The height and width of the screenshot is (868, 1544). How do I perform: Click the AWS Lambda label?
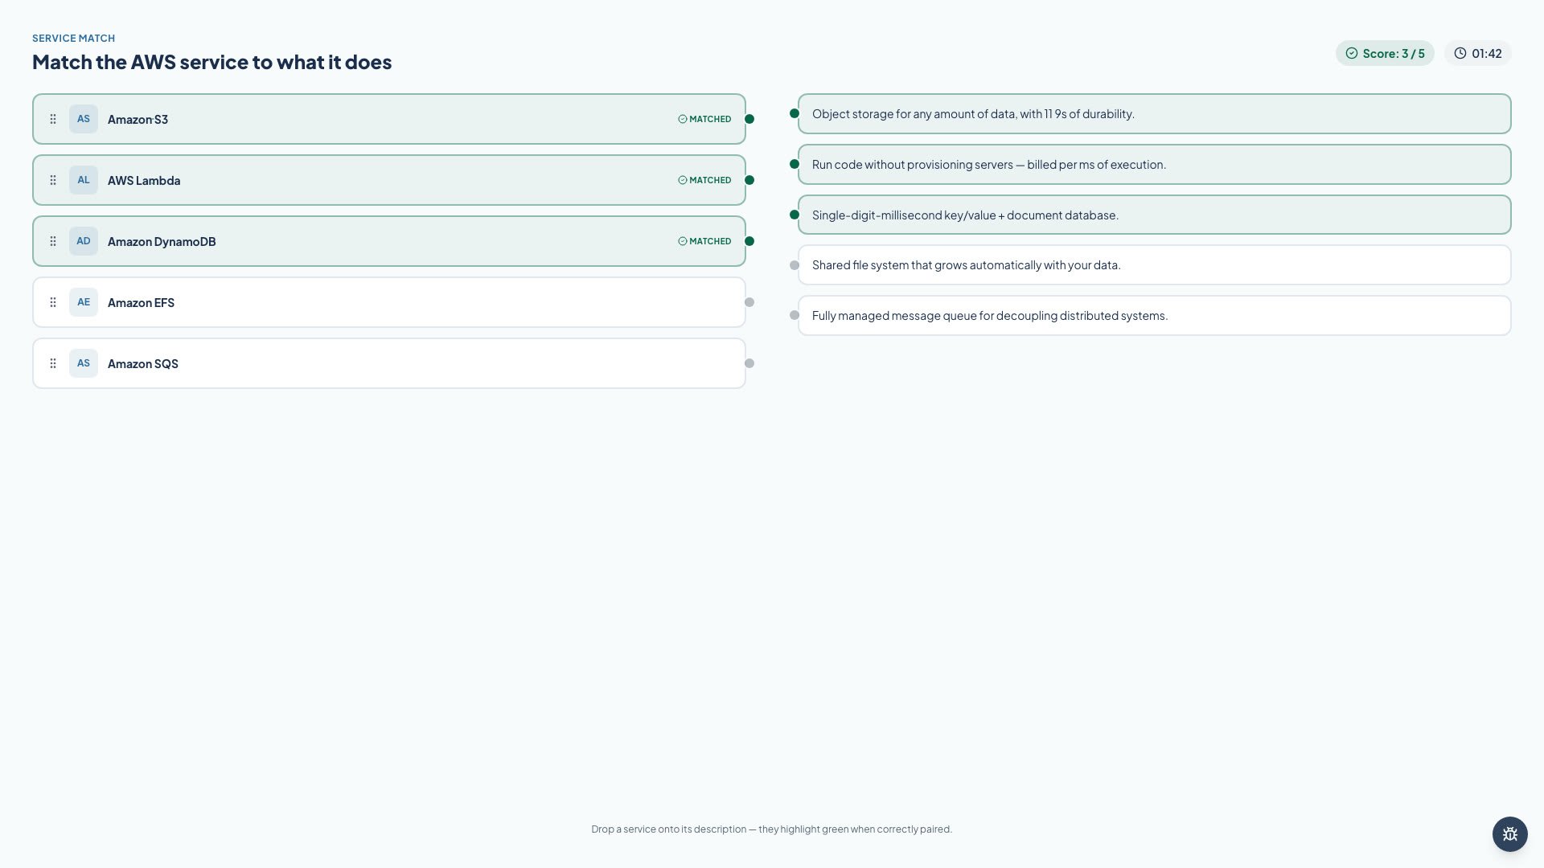tap(144, 180)
